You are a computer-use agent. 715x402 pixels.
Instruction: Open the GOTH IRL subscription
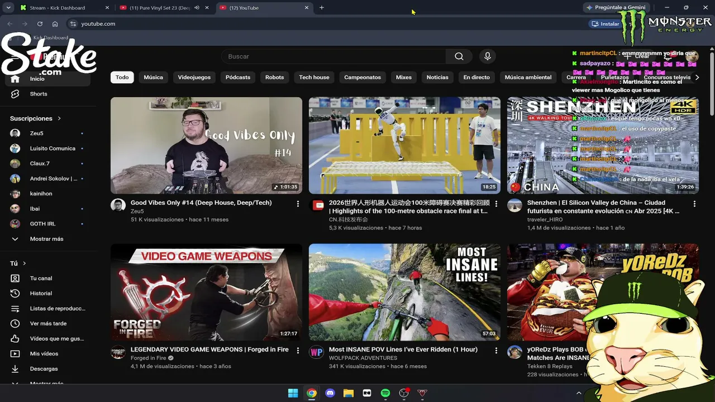tap(47, 224)
